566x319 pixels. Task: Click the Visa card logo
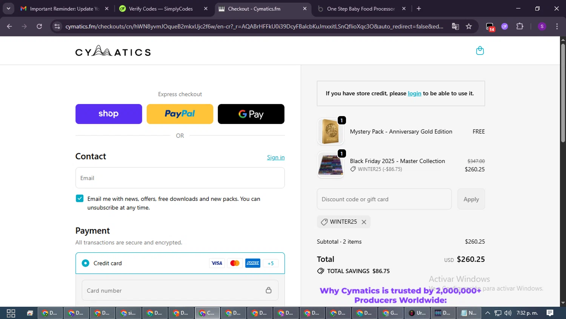217,263
